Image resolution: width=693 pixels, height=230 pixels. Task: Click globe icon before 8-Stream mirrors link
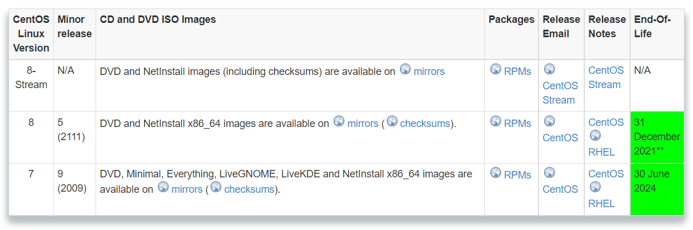pos(405,69)
